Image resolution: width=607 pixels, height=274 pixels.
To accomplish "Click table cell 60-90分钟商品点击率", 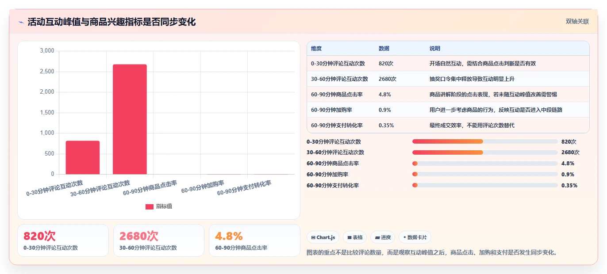I will tap(337, 95).
